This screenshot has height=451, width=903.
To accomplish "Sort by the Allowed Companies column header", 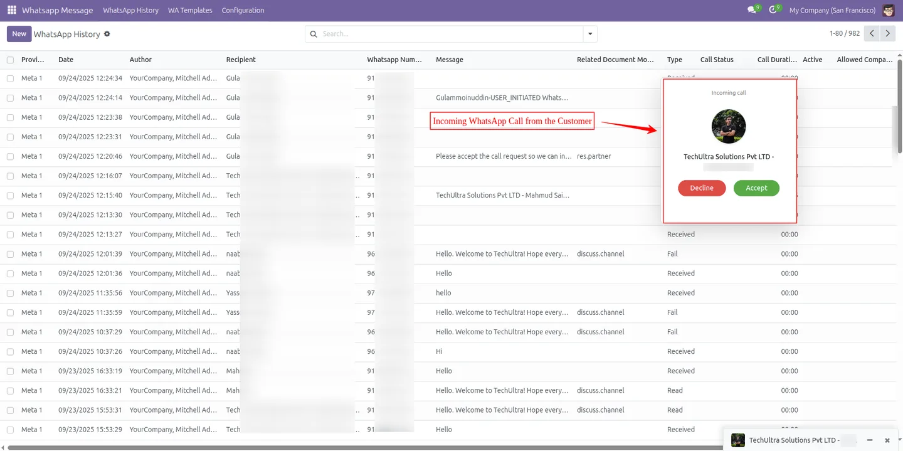I will coord(864,60).
